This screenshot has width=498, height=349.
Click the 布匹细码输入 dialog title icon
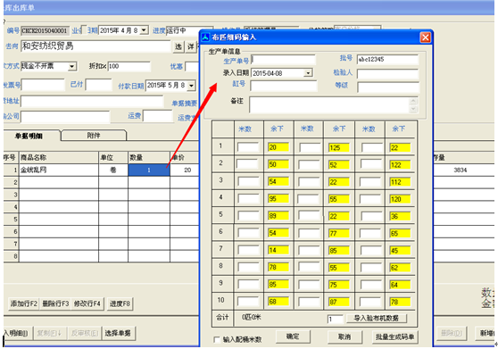(x=205, y=37)
